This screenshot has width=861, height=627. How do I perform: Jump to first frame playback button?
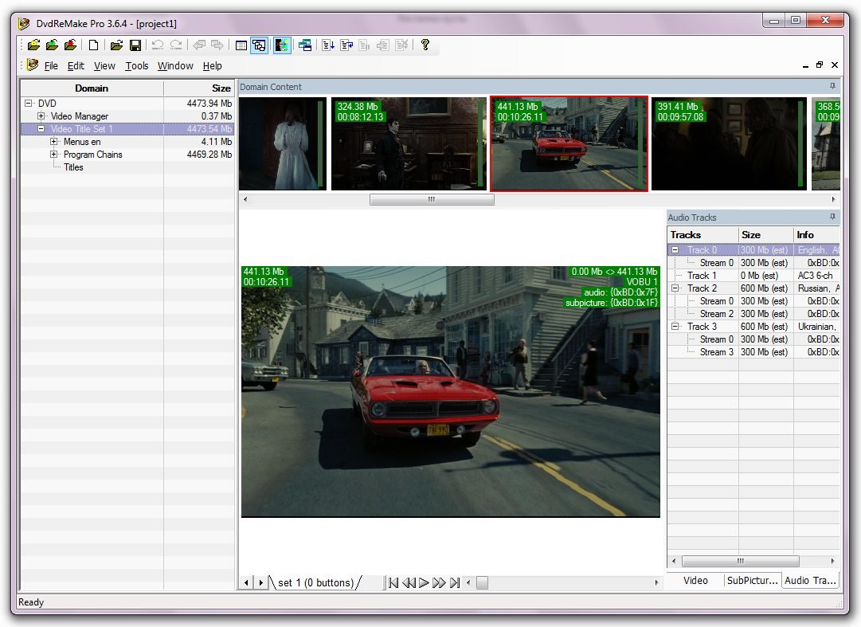pyautogui.click(x=393, y=583)
